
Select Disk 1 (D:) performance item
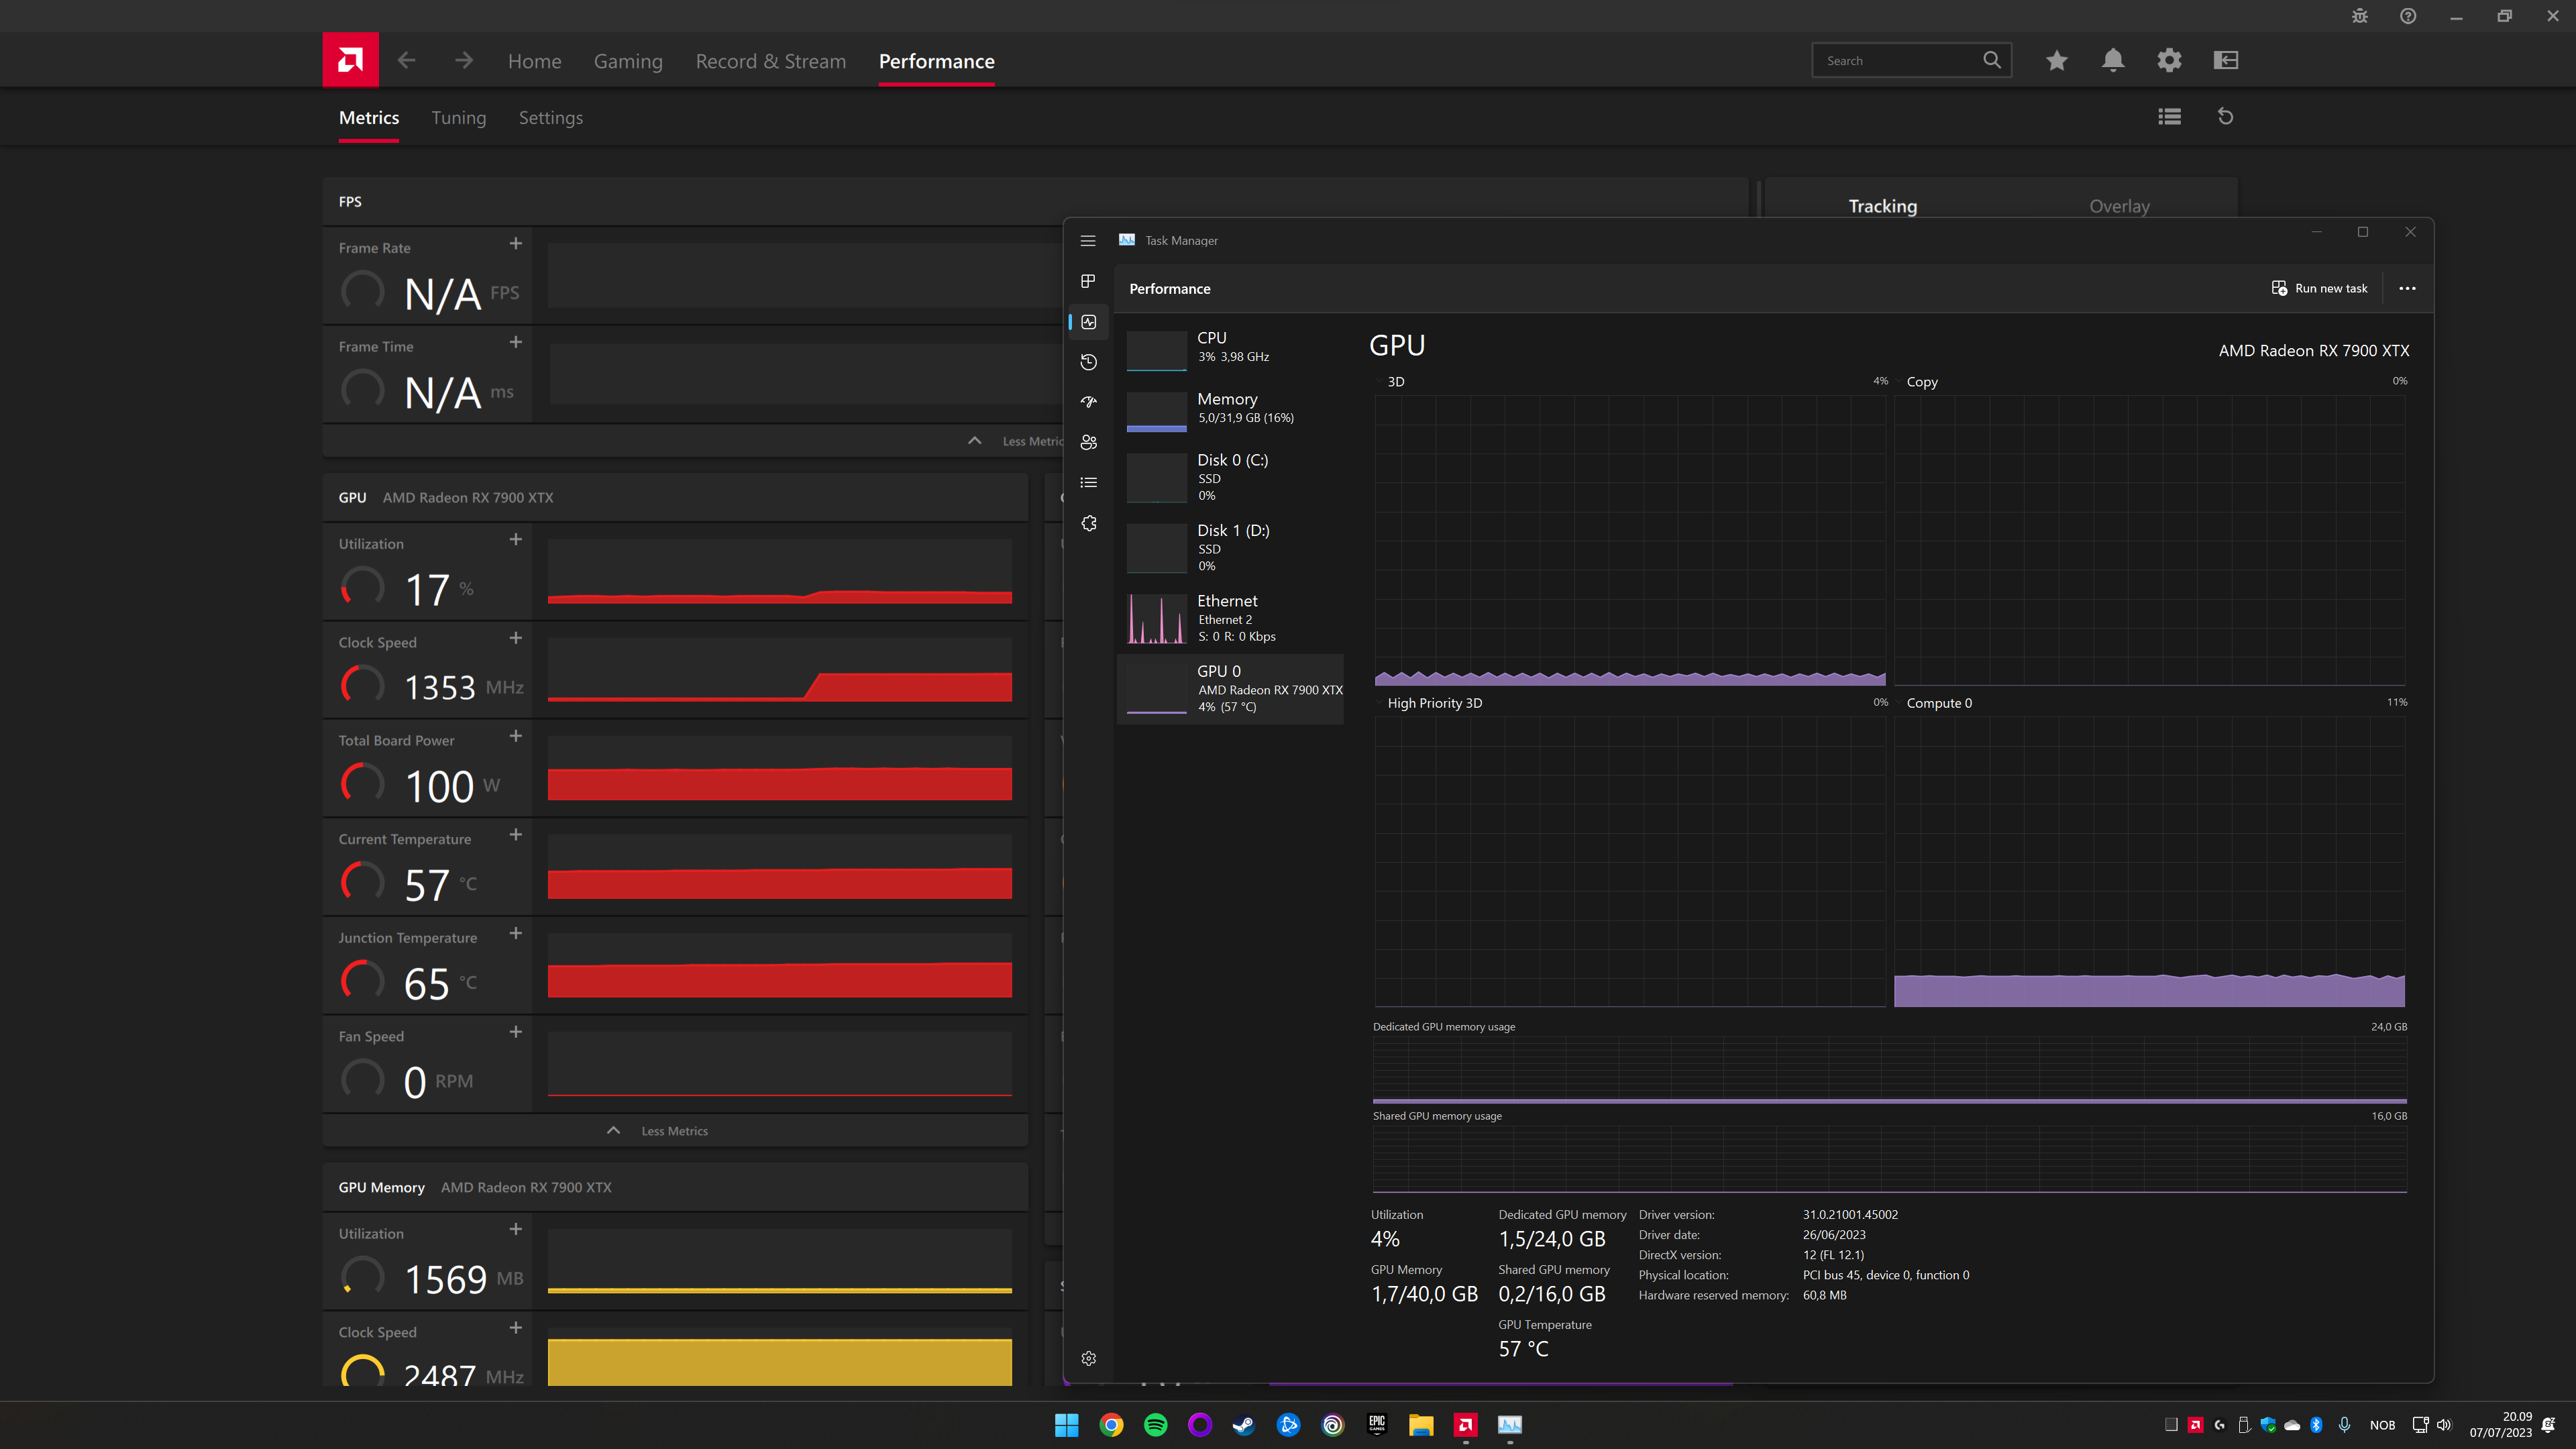(1230, 547)
